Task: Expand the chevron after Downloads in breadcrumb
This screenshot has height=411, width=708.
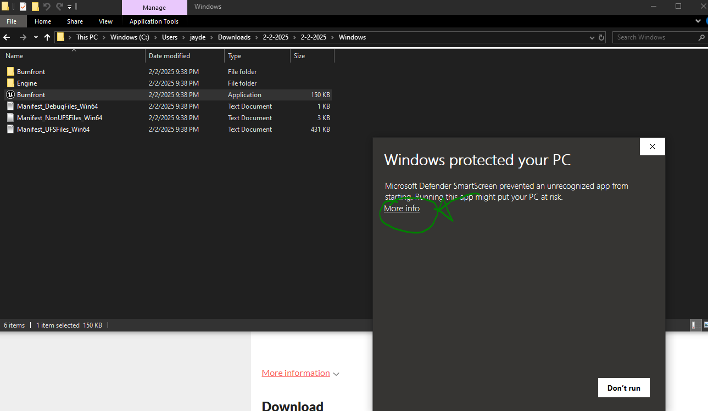Action: coord(257,37)
